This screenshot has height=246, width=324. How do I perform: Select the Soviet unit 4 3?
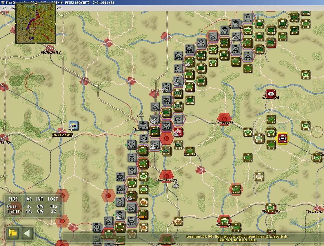[271, 145]
